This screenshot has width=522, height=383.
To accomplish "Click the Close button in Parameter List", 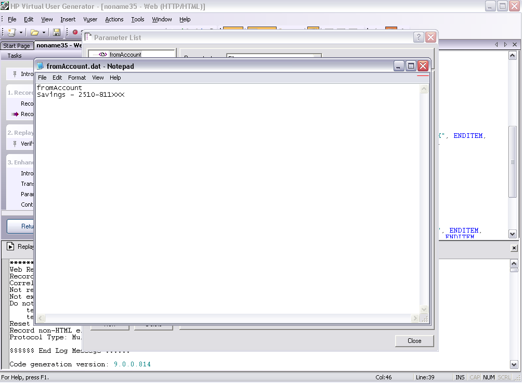I will click(414, 341).
